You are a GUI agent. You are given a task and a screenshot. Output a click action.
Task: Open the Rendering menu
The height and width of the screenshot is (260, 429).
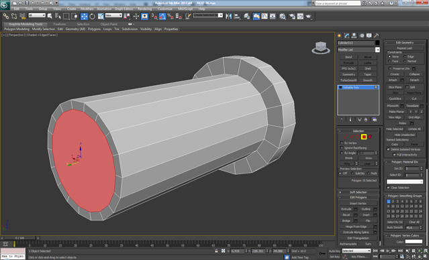pyautogui.click(x=144, y=9)
